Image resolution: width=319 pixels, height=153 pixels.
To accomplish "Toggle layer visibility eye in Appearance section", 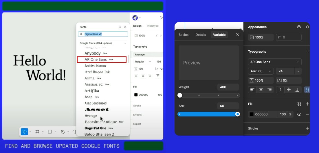I will (299, 27).
